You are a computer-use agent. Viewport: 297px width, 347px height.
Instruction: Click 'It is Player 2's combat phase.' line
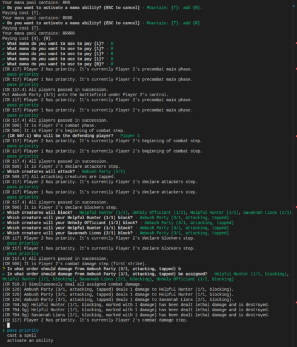[49, 125]
